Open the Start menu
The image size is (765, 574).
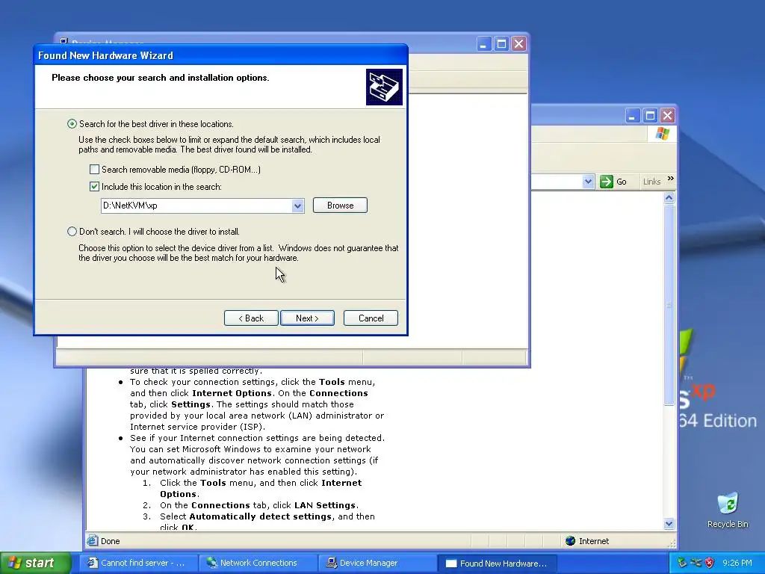[x=36, y=564]
